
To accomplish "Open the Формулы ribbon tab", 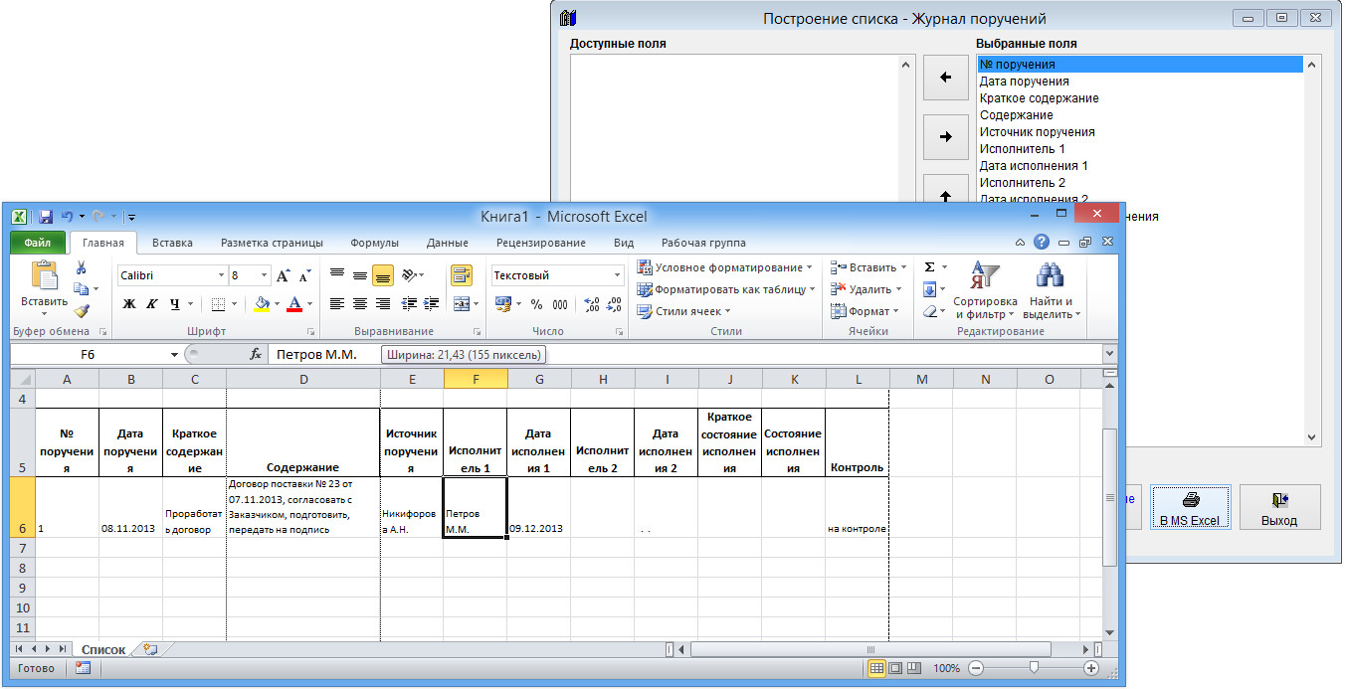I will click(374, 243).
